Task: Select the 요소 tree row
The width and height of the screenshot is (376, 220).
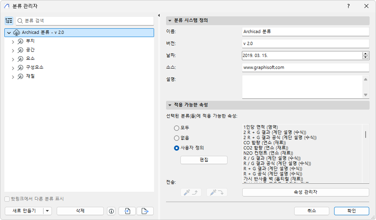Action: click(79, 59)
